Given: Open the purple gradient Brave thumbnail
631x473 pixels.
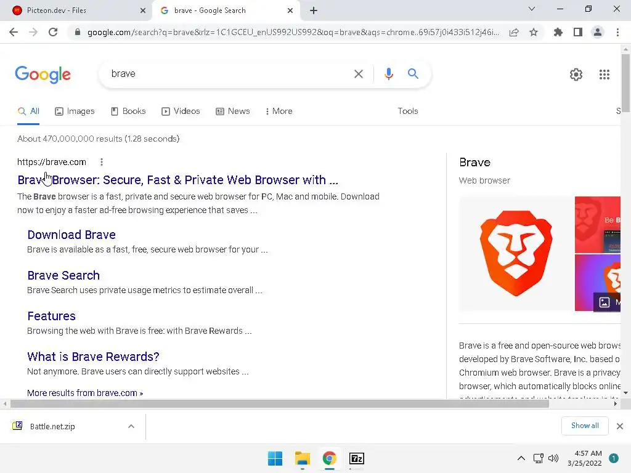Looking at the screenshot, I should [598, 283].
